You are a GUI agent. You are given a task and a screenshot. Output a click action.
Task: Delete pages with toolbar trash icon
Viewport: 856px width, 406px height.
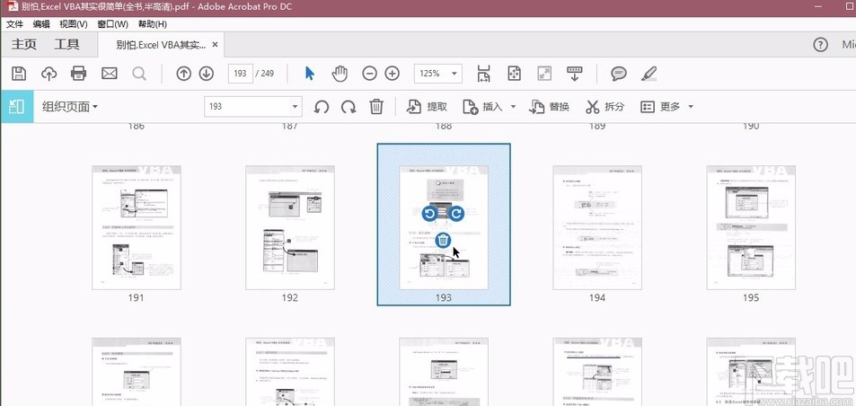click(376, 106)
